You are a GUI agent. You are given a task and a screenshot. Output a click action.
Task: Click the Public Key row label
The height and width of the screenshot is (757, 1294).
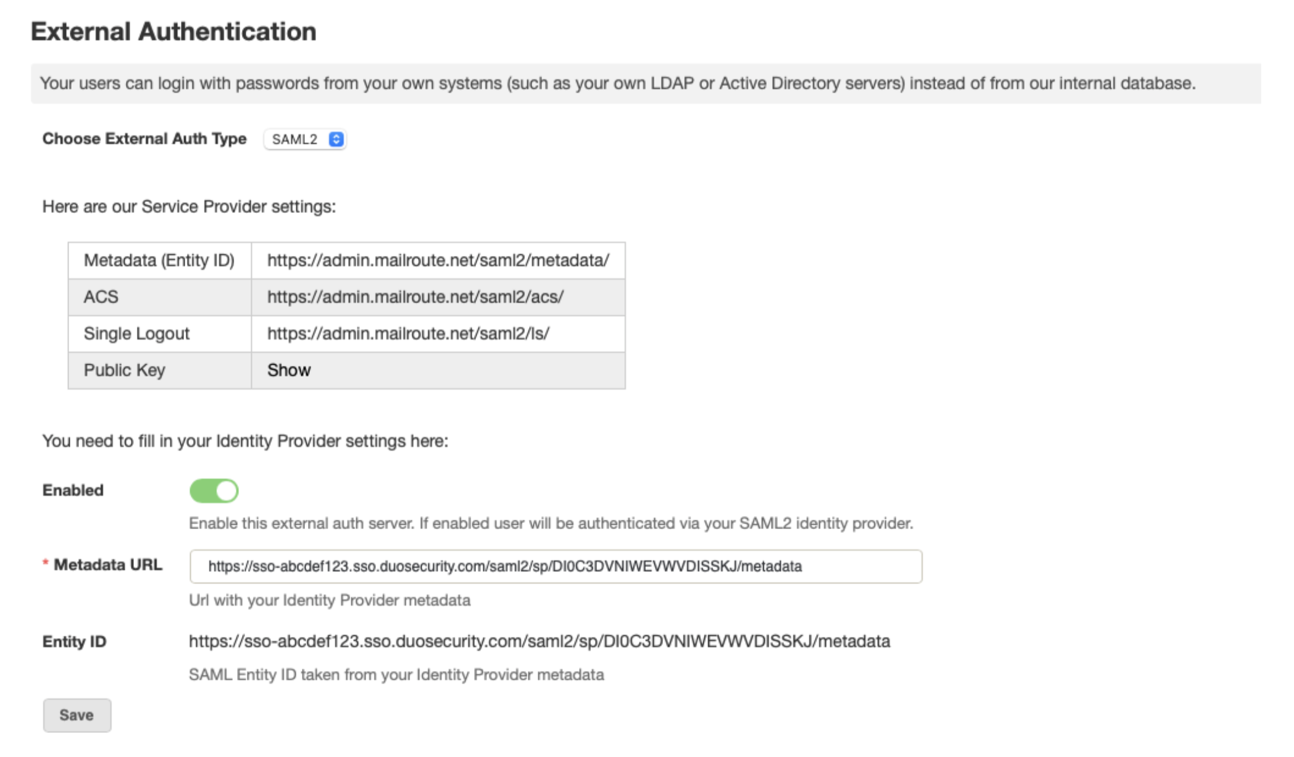pos(124,370)
